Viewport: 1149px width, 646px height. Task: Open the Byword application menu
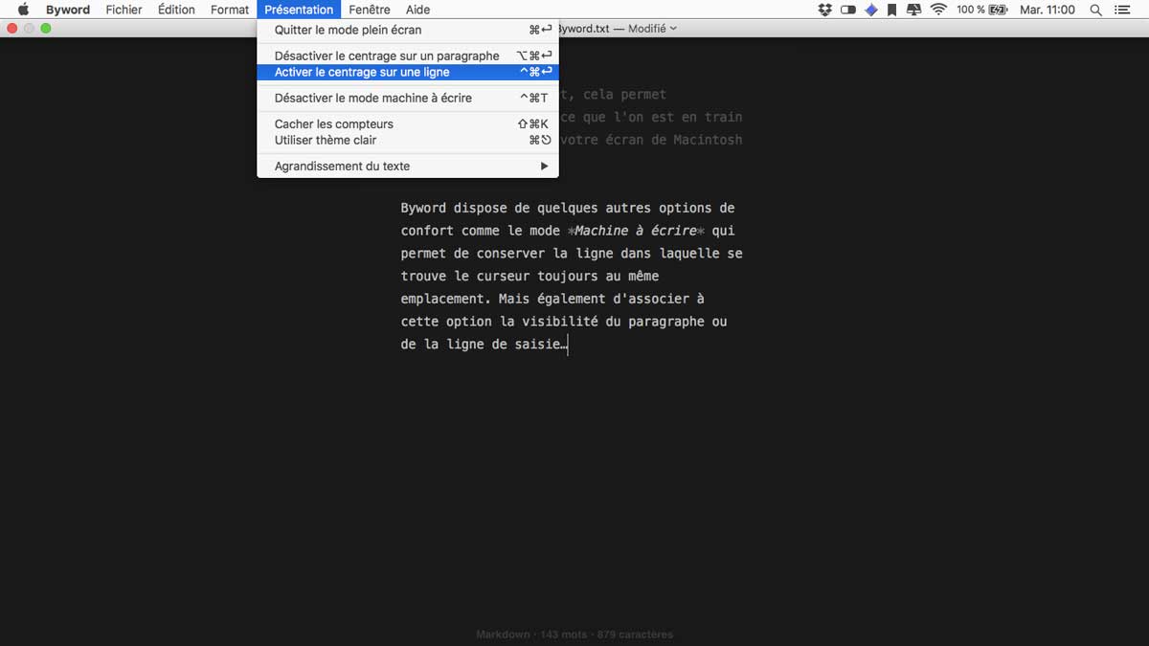[x=68, y=10]
